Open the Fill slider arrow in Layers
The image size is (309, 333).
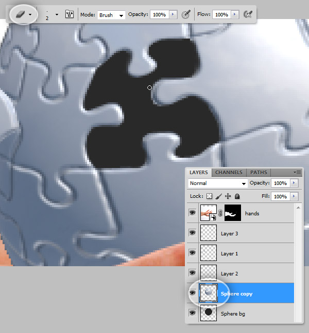pos(294,196)
